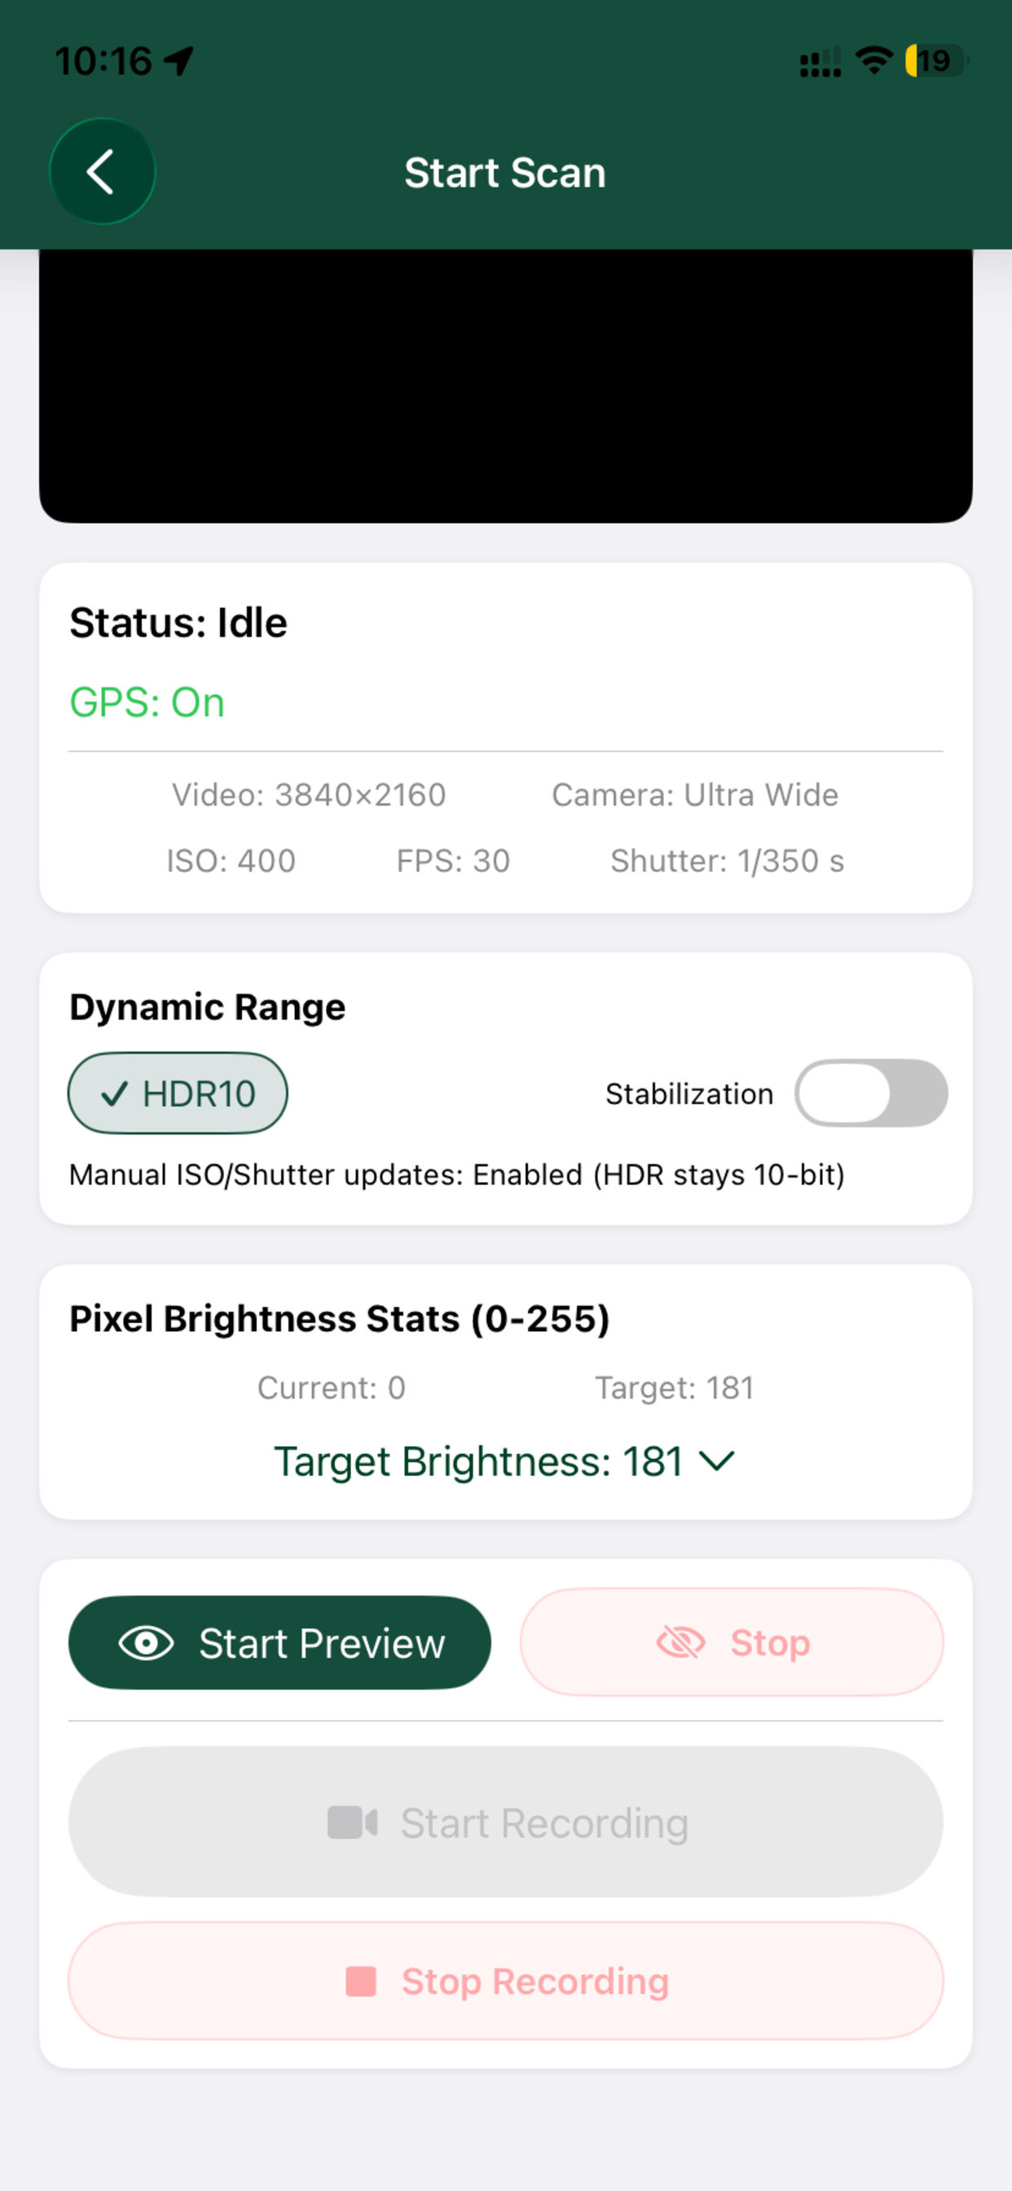1012x2191 pixels.
Task: Tap the Stop preview button
Action: tap(733, 1642)
